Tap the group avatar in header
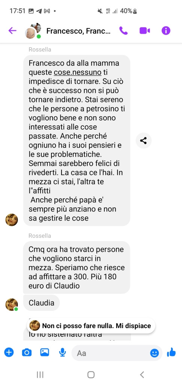The width and height of the screenshot is (182, 385). pyautogui.click(x=33, y=31)
